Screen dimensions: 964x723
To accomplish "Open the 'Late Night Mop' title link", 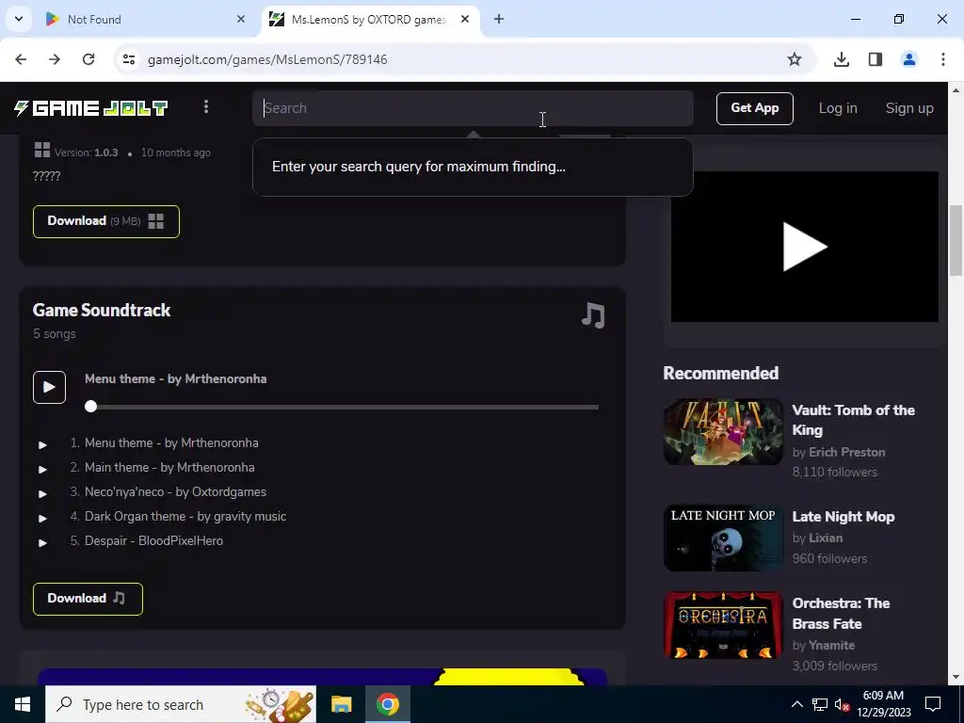I will pyautogui.click(x=843, y=517).
